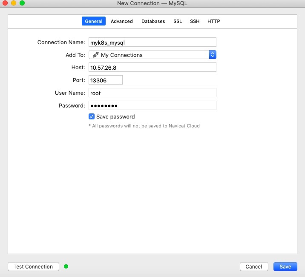Switch to the General tab
Image resolution: width=305 pixels, height=277 pixels.
[94, 21]
